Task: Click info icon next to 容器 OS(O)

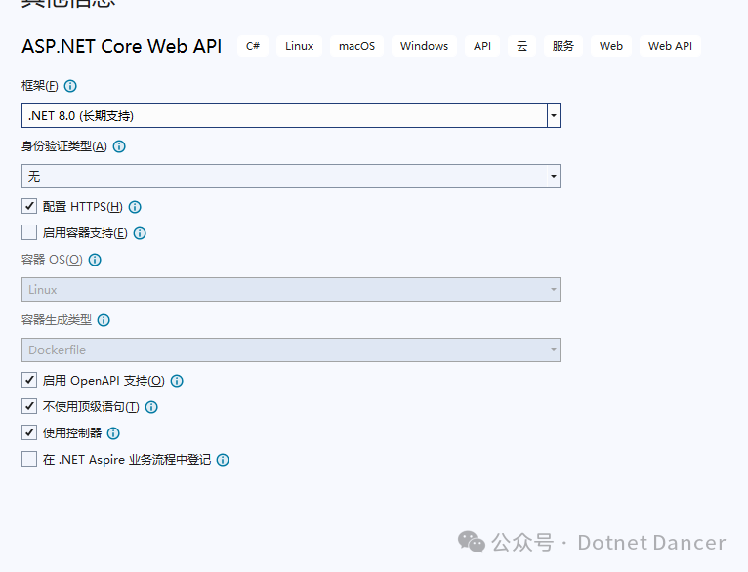Action: point(95,260)
